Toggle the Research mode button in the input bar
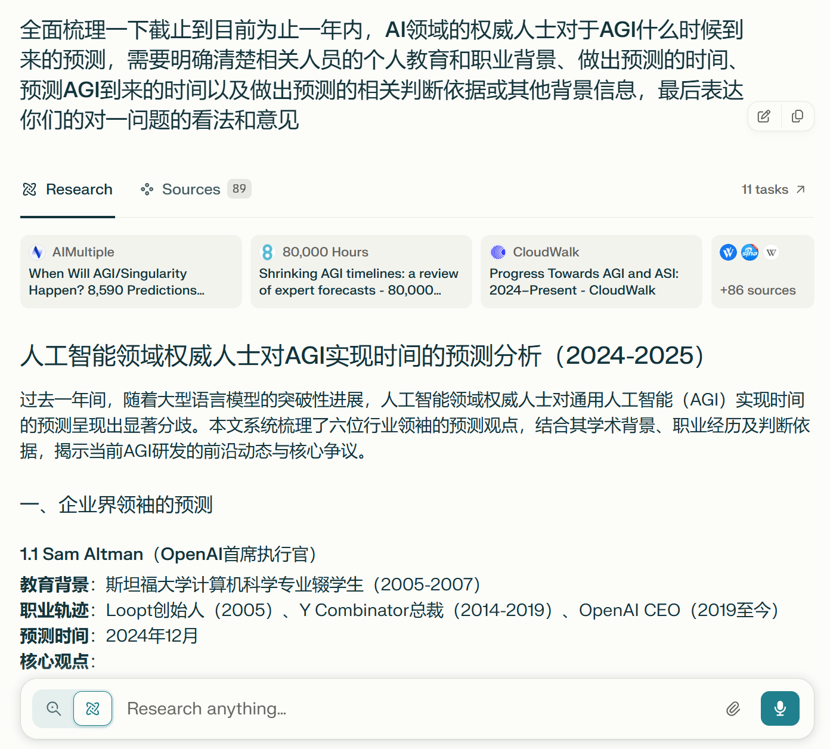The height and width of the screenshot is (749, 830). coord(92,708)
